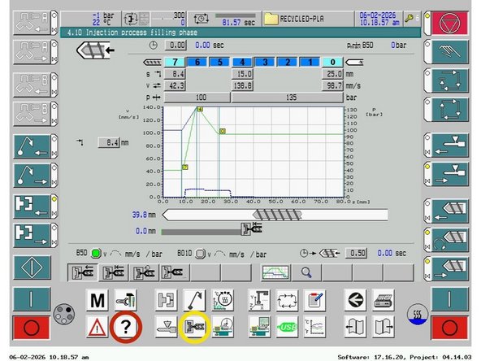Switch to the second injection sub-page tab
Screen dimensions: 481x361
(113, 272)
